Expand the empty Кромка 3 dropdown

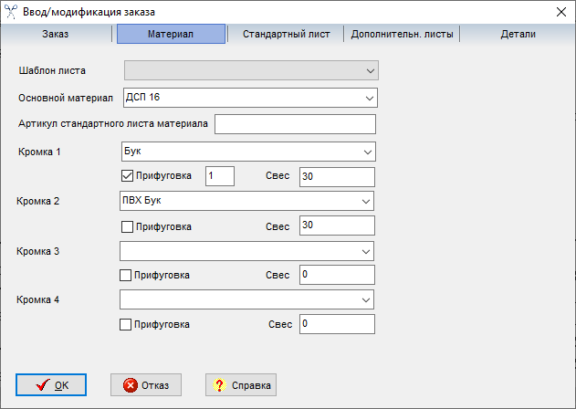367,250
